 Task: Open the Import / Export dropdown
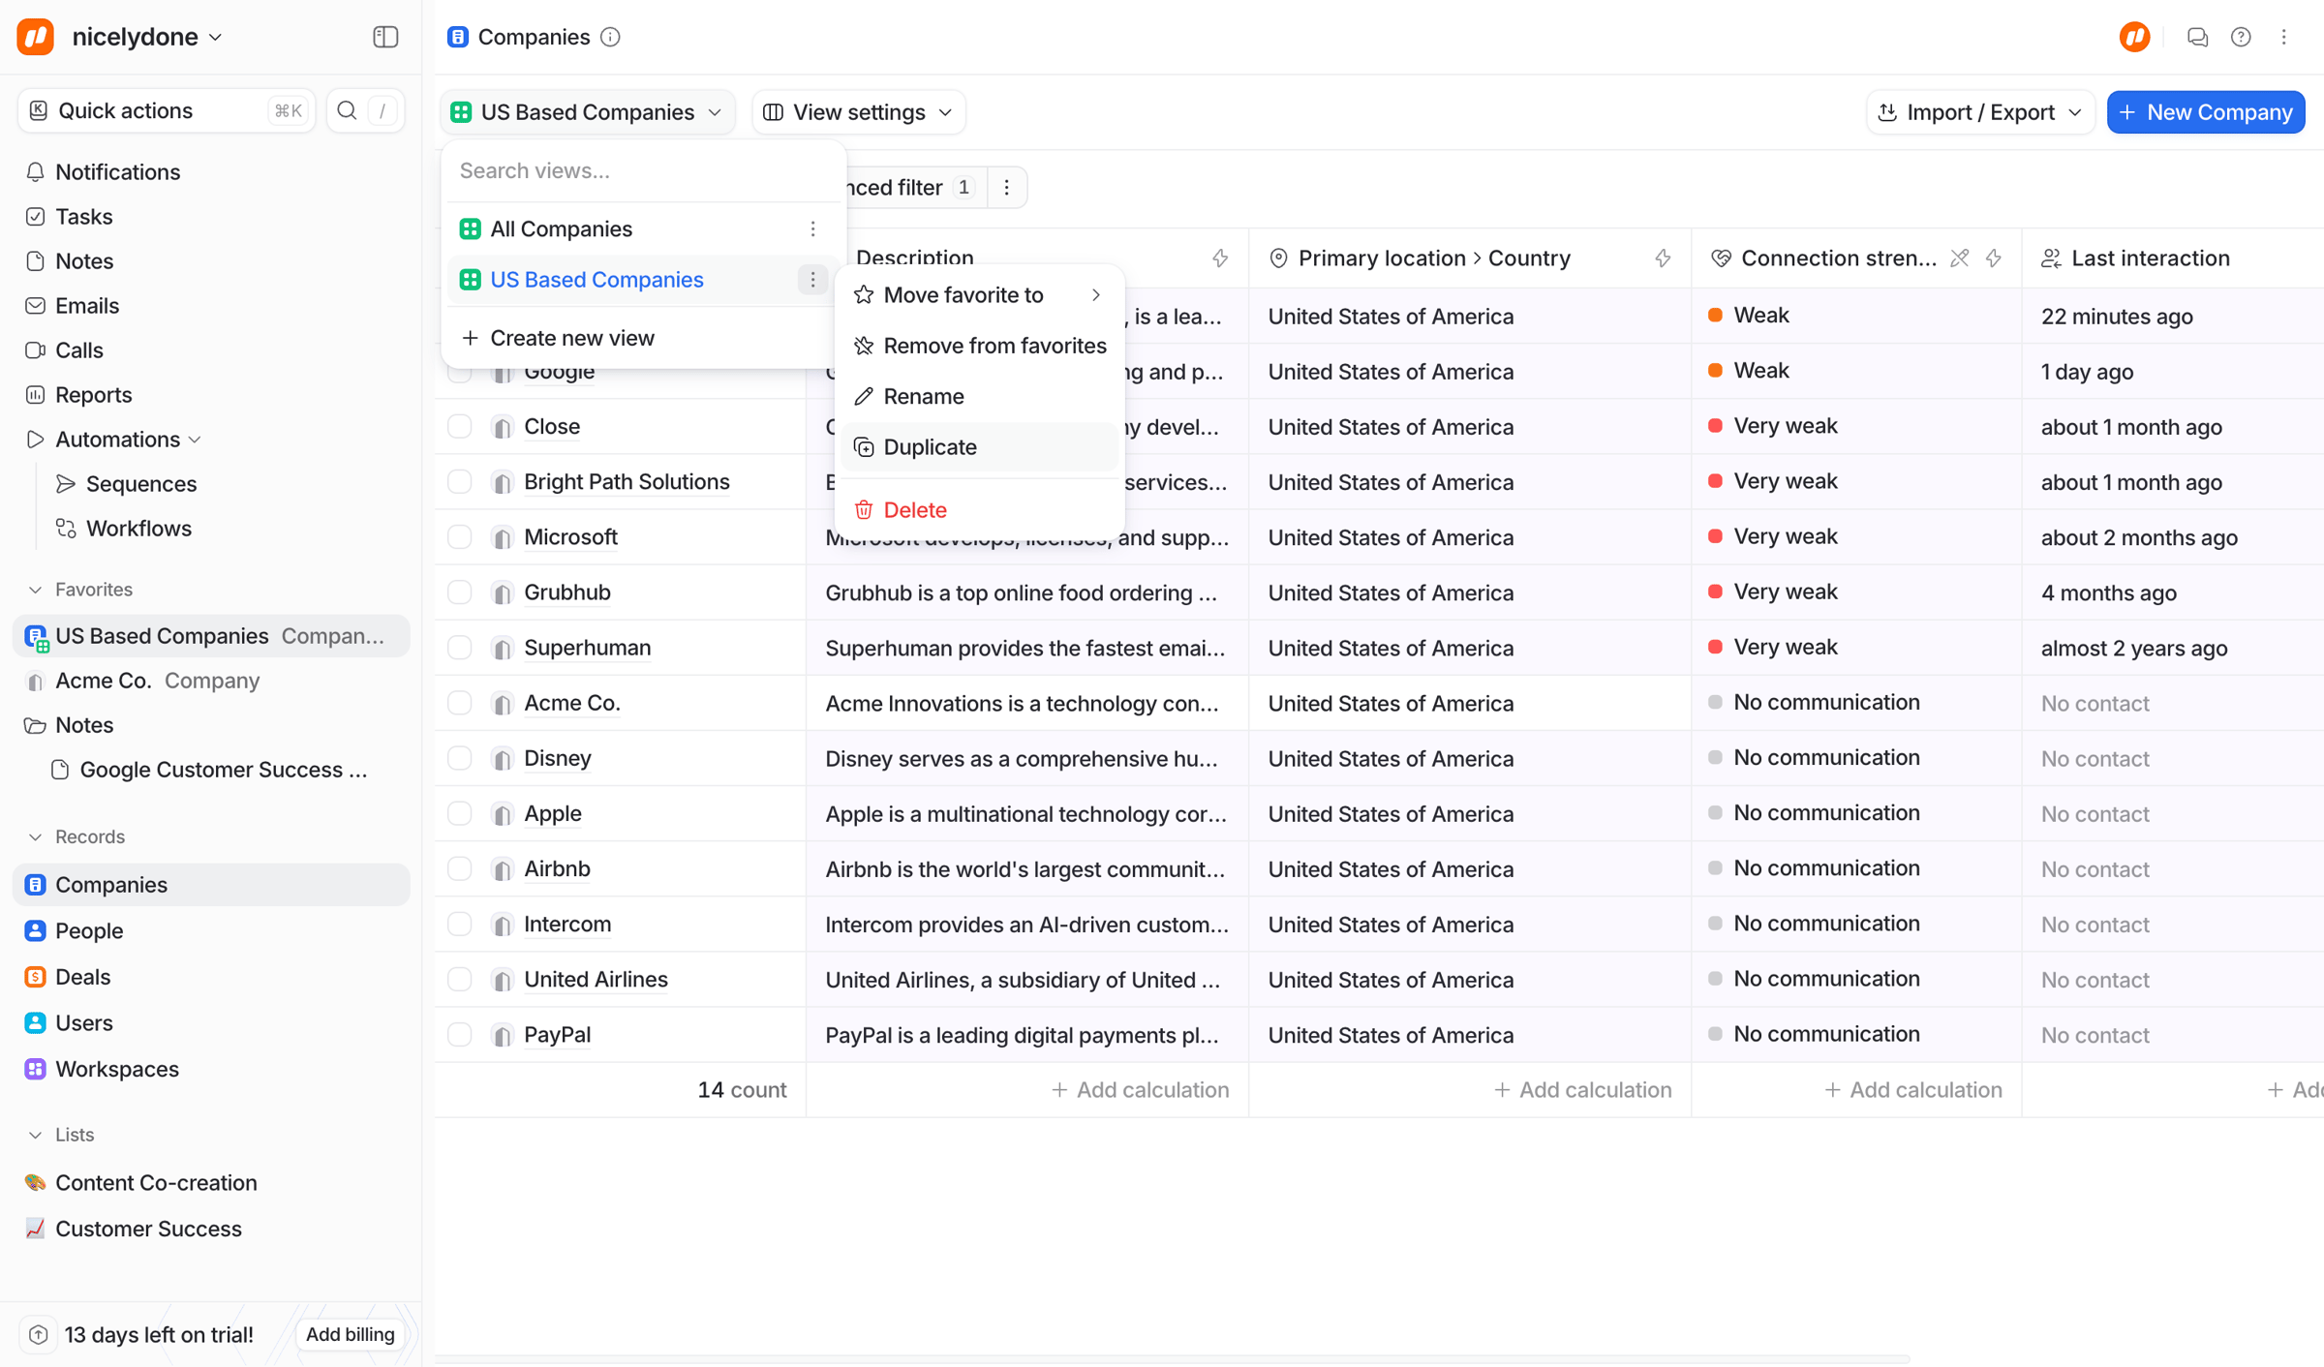pyautogui.click(x=1979, y=112)
